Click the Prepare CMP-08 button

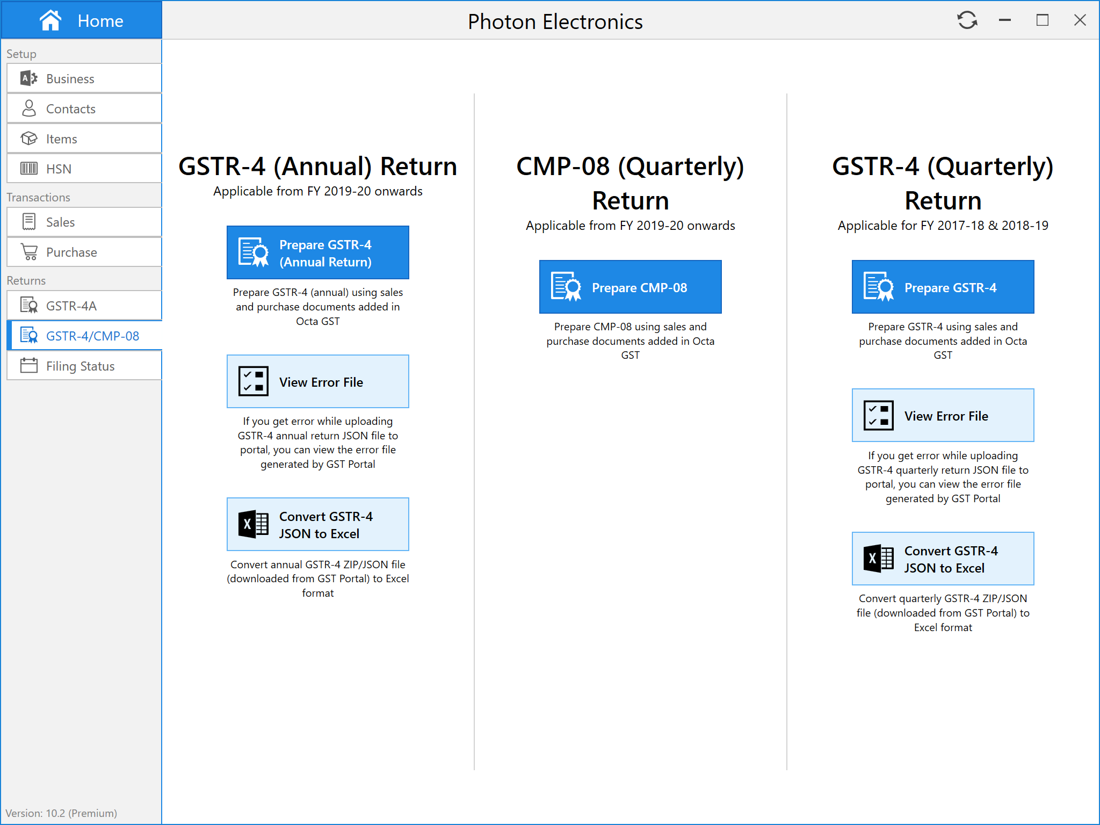pyautogui.click(x=630, y=287)
